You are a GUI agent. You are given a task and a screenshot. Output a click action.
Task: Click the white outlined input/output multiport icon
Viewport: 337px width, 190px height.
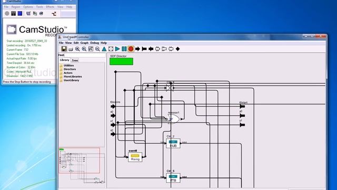(x=171, y=49)
